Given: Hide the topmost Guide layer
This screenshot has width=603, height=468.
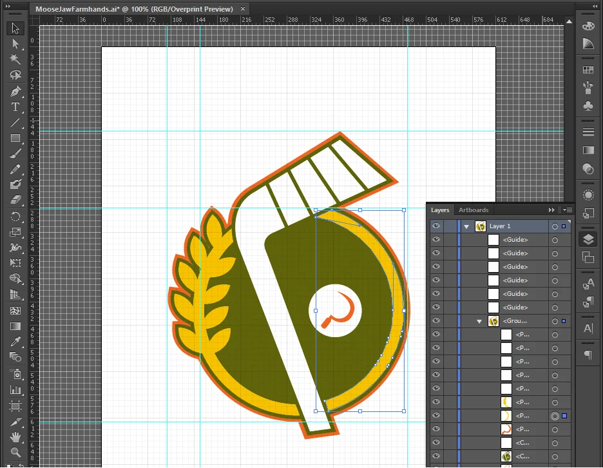Looking at the screenshot, I should pos(436,239).
